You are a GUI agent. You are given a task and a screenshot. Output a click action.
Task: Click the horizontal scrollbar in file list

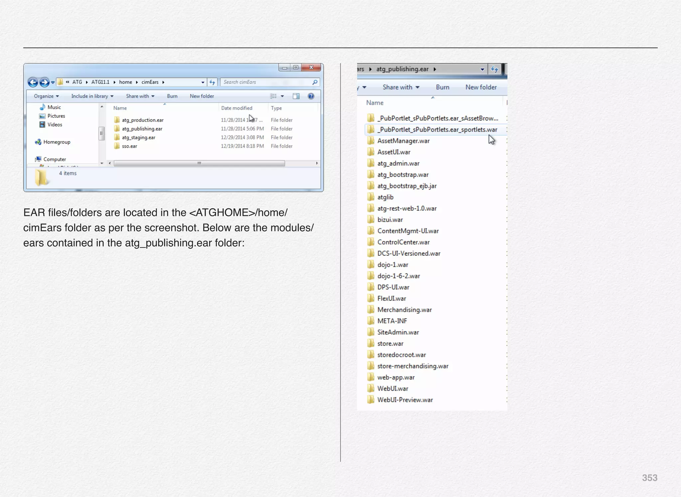[199, 163]
